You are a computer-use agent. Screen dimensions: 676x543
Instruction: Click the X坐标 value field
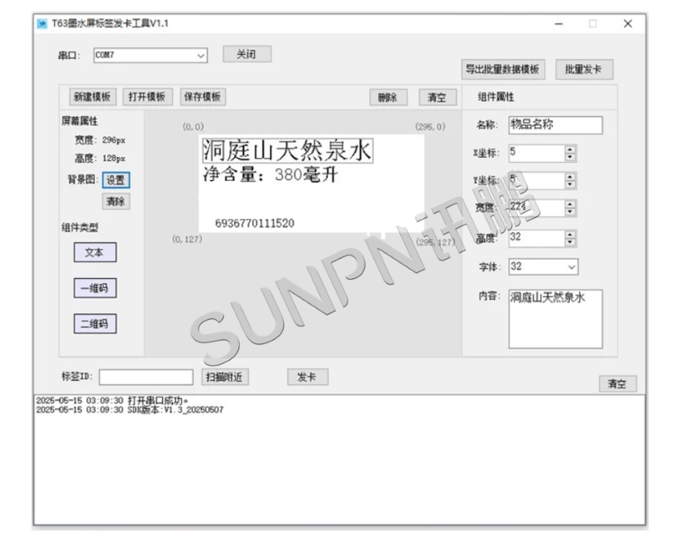[x=537, y=153]
